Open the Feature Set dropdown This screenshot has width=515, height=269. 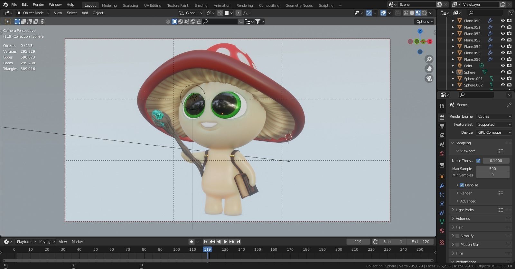tap(494, 124)
